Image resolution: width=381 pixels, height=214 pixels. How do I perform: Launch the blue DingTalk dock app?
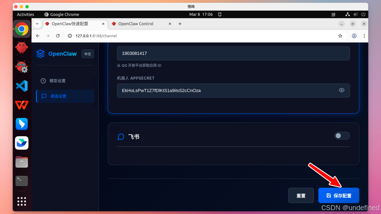pyautogui.click(x=22, y=124)
